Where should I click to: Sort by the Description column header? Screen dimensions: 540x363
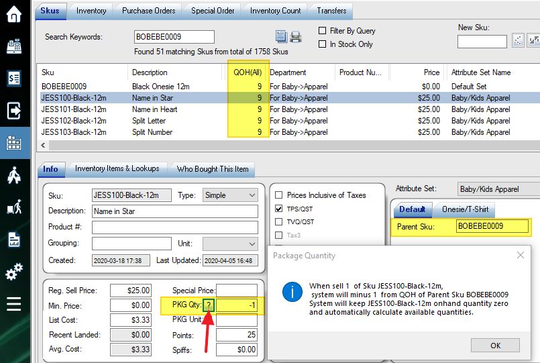176,72
